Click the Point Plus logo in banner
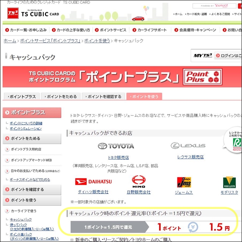 click(202, 77)
